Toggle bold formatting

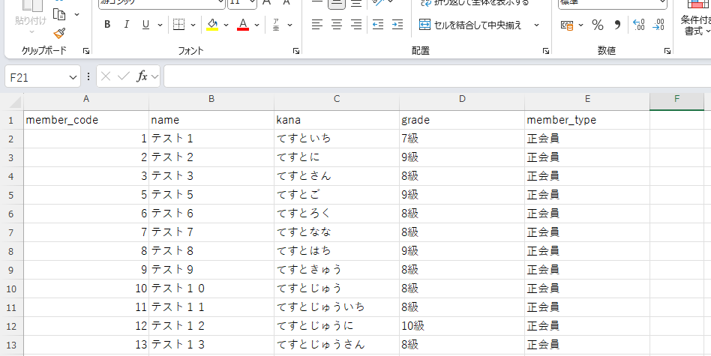point(107,25)
